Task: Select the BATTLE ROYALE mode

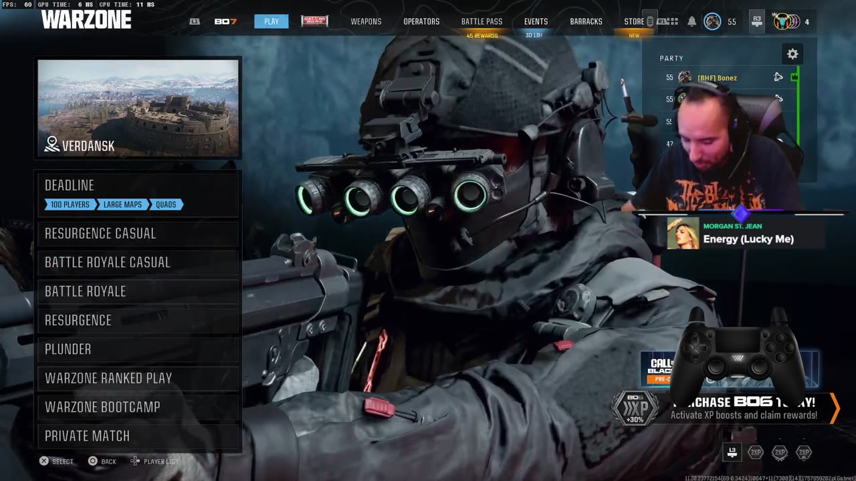Action: click(138, 291)
